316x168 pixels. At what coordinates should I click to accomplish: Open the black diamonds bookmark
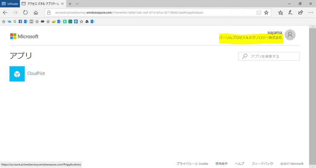(x=43, y=22)
